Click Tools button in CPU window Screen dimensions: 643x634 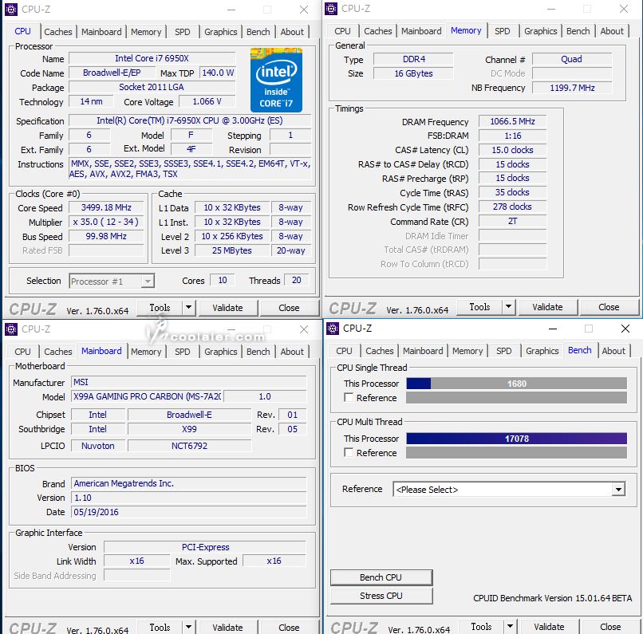(160, 307)
